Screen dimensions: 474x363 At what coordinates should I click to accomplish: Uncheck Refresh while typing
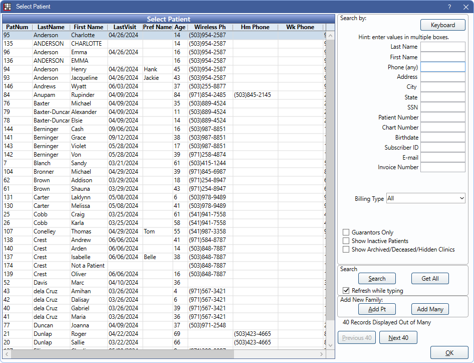(x=346, y=291)
